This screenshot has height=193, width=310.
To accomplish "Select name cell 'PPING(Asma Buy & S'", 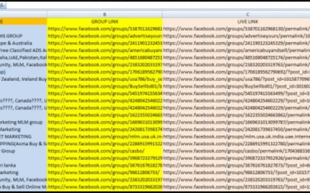I will click(x=23, y=144).
